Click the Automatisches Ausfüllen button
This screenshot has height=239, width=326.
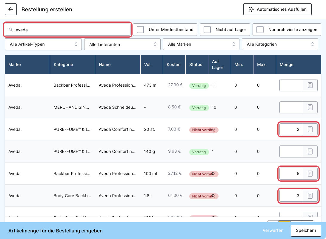point(277,9)
